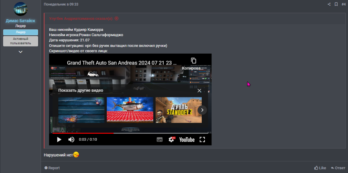
Task: Show next suggested videos arrow
Action: coord(202,110)
